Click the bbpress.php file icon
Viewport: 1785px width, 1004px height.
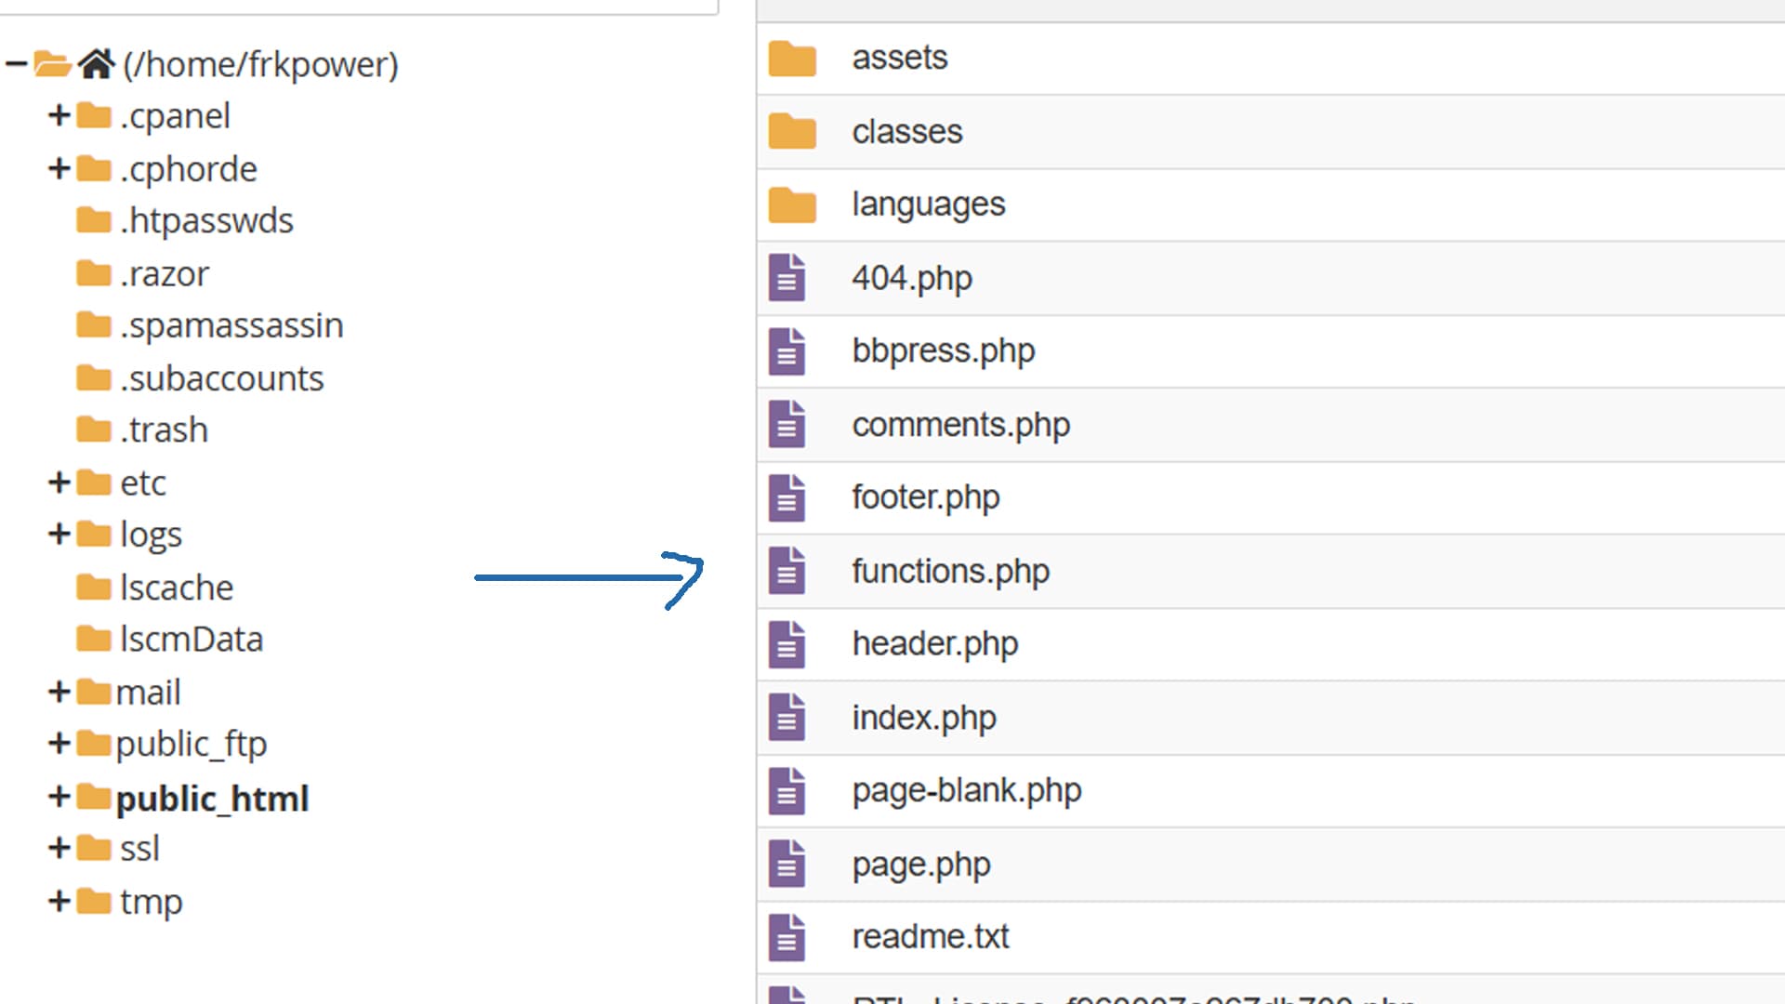pos(787,350)
